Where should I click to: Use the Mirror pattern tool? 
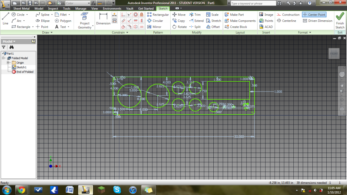[x=154, y=27]
